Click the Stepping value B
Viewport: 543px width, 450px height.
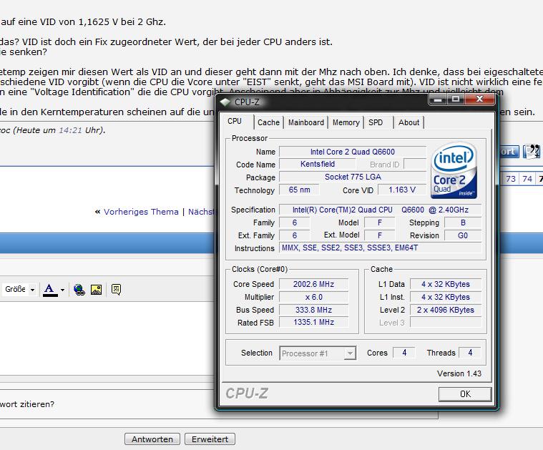(x=463, y=222)
